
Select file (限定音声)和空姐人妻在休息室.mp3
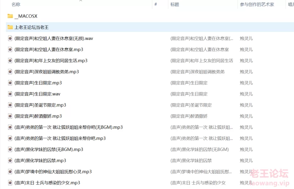[x=49, y=49]
